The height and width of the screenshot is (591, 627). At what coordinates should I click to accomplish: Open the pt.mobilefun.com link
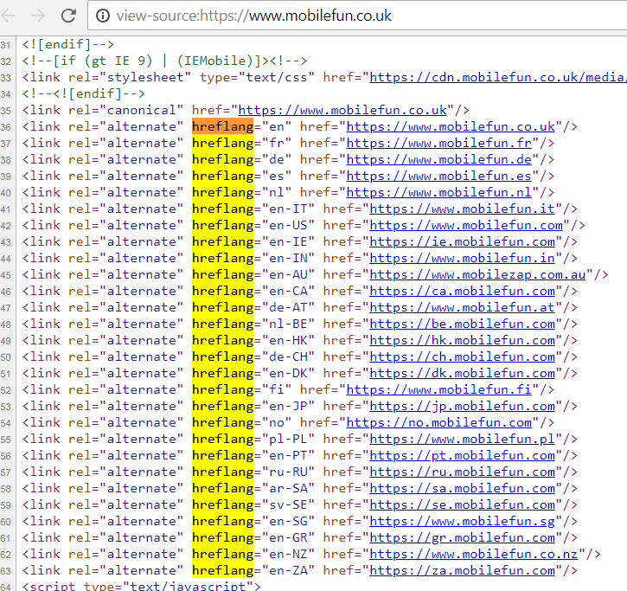click(463, 455)
